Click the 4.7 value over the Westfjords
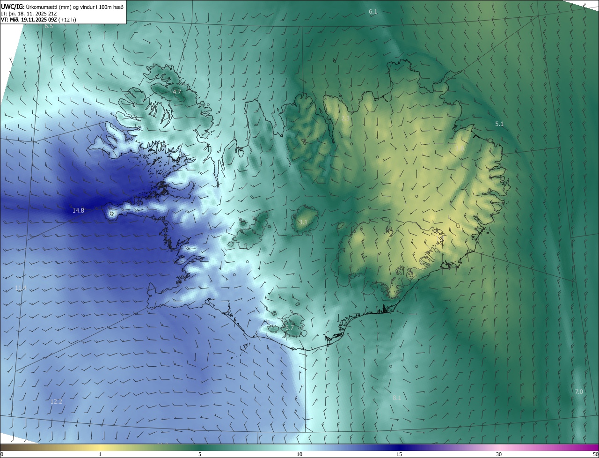The height and width of the screenshot is (458, 599). pos(177,92)
